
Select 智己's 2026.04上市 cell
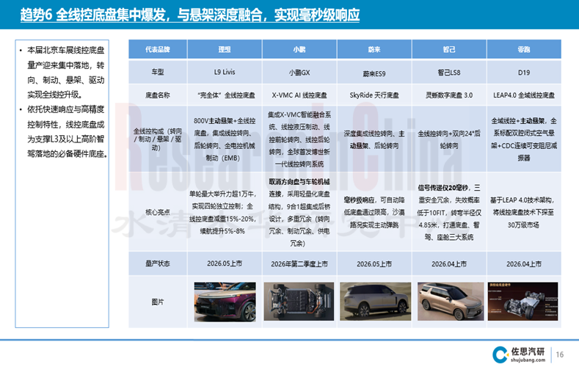pos(449,264)
